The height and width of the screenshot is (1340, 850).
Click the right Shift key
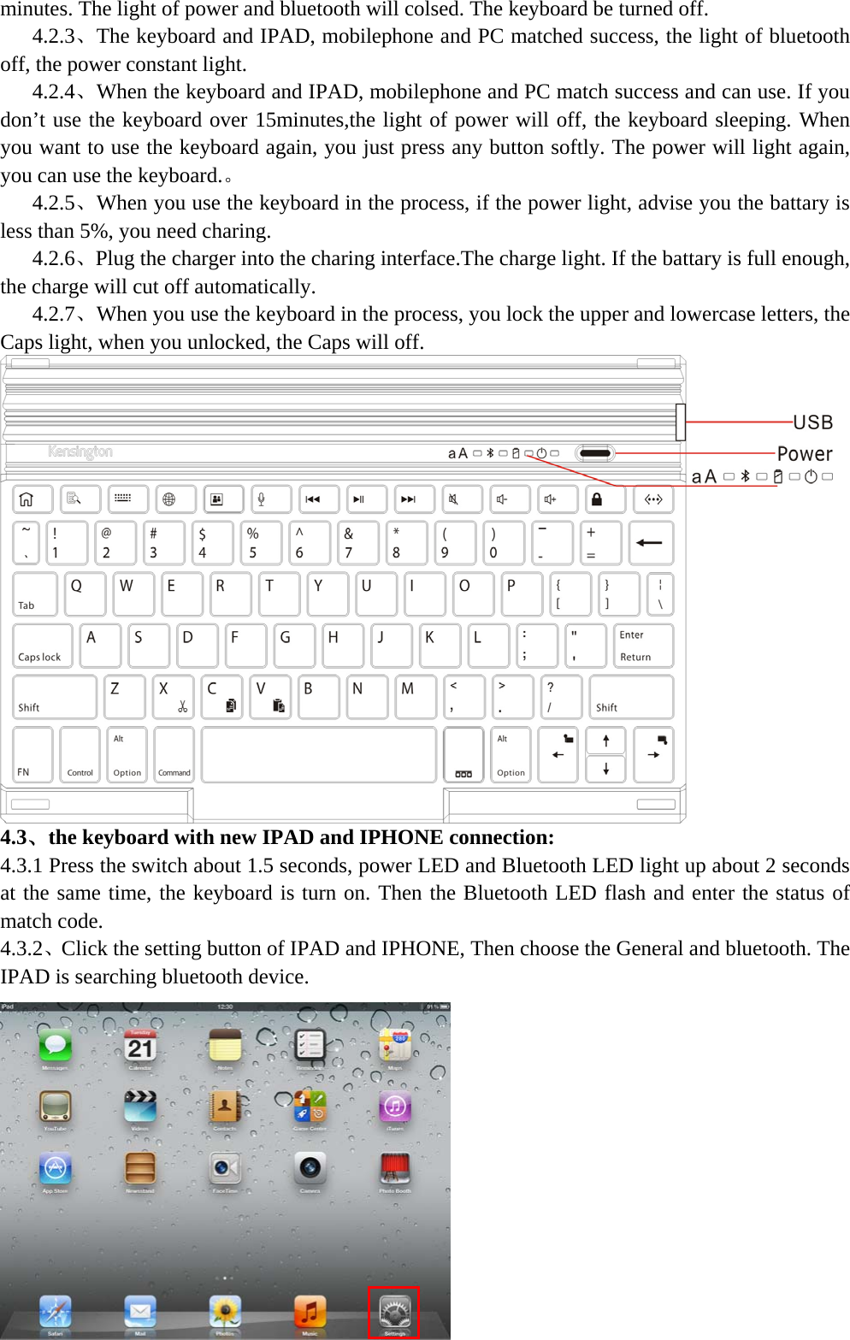(x=632, y=697)
